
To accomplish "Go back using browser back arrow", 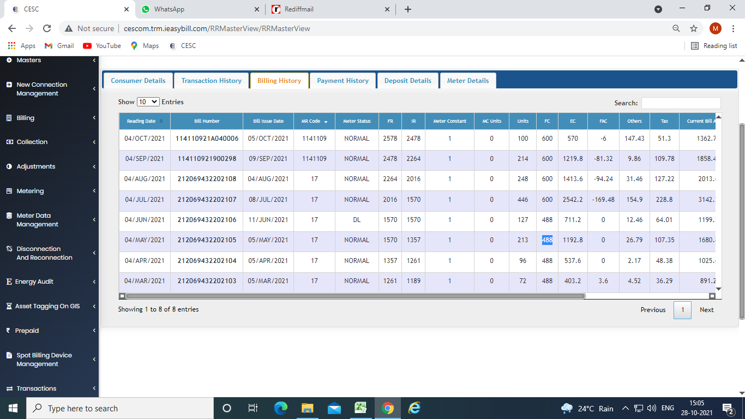I will (x=12, y=28).
